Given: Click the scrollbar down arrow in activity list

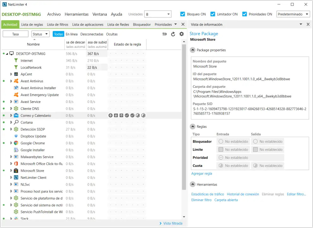Looking at the screenshot, I should click(x=184, y=217).
